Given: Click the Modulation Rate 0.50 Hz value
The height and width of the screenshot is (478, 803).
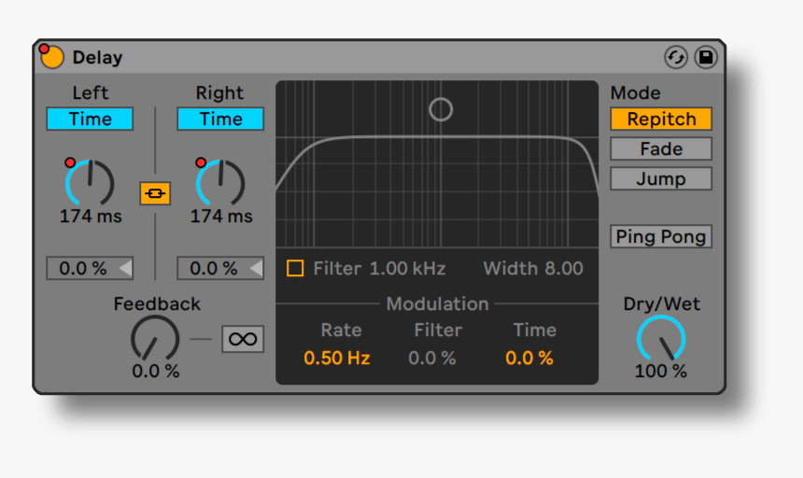Looking at the screenshot, I should (337, 358).
